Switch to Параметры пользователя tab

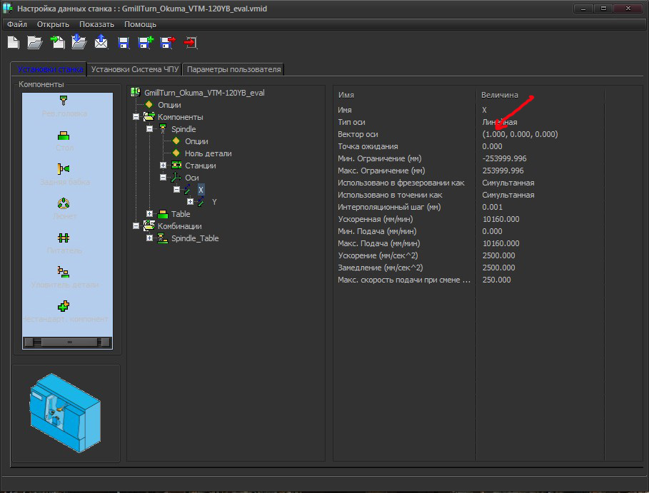point(234,69)
